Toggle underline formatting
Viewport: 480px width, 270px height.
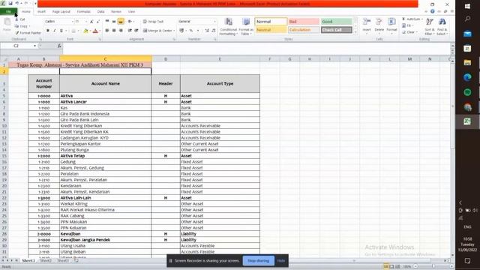pyautogui.click(x=61, y=31)
